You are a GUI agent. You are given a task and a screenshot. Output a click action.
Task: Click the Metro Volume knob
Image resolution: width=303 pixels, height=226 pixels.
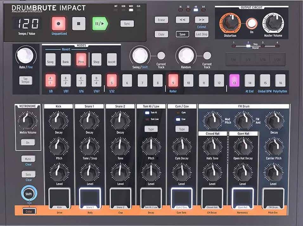[x=28, y=121]
